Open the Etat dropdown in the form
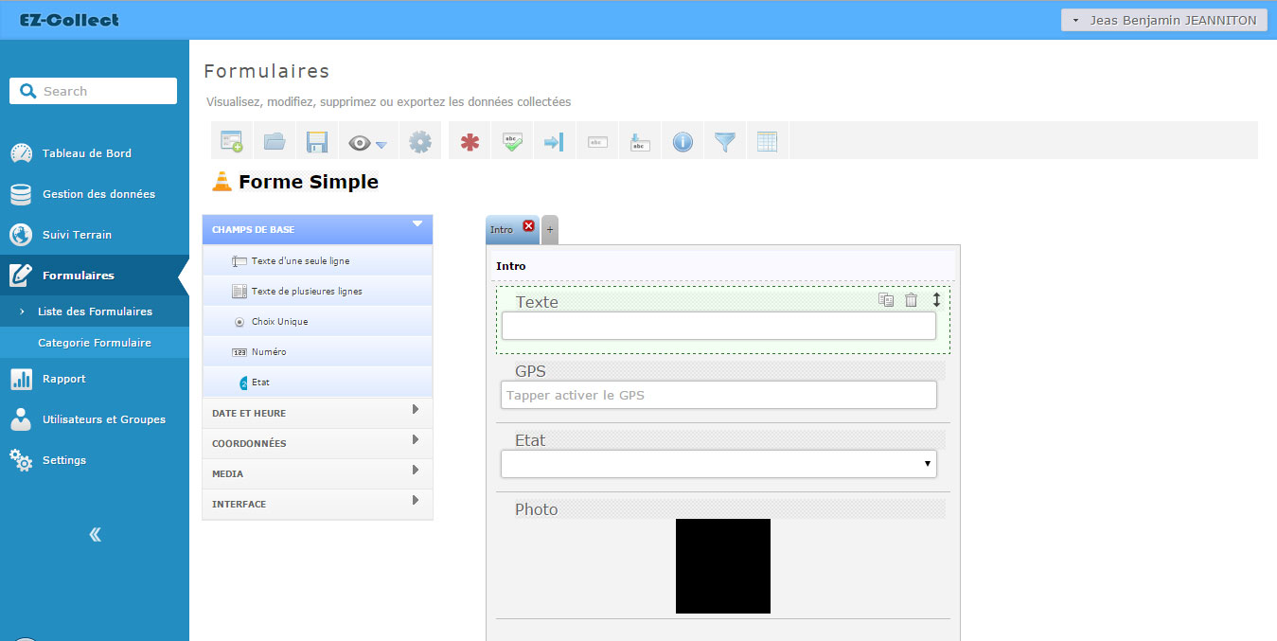This screenshot has height=641, width=1277. tap(718, 464)
